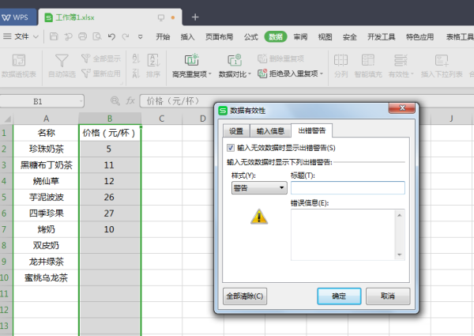Image resolution: width=474 pixels, height=336 pixels.
Task: Click cell containing 蜜桃乌龙茶
Action: pyautogui.click(x=47, y=277)
